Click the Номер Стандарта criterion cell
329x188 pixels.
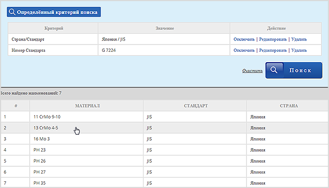pos(53,50)
